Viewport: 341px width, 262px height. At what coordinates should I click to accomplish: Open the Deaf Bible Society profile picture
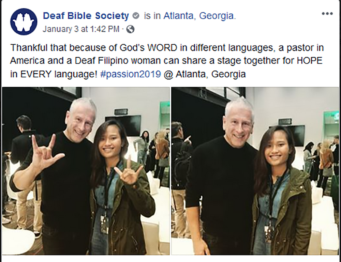pyautogui.click(x=24, y=22)
